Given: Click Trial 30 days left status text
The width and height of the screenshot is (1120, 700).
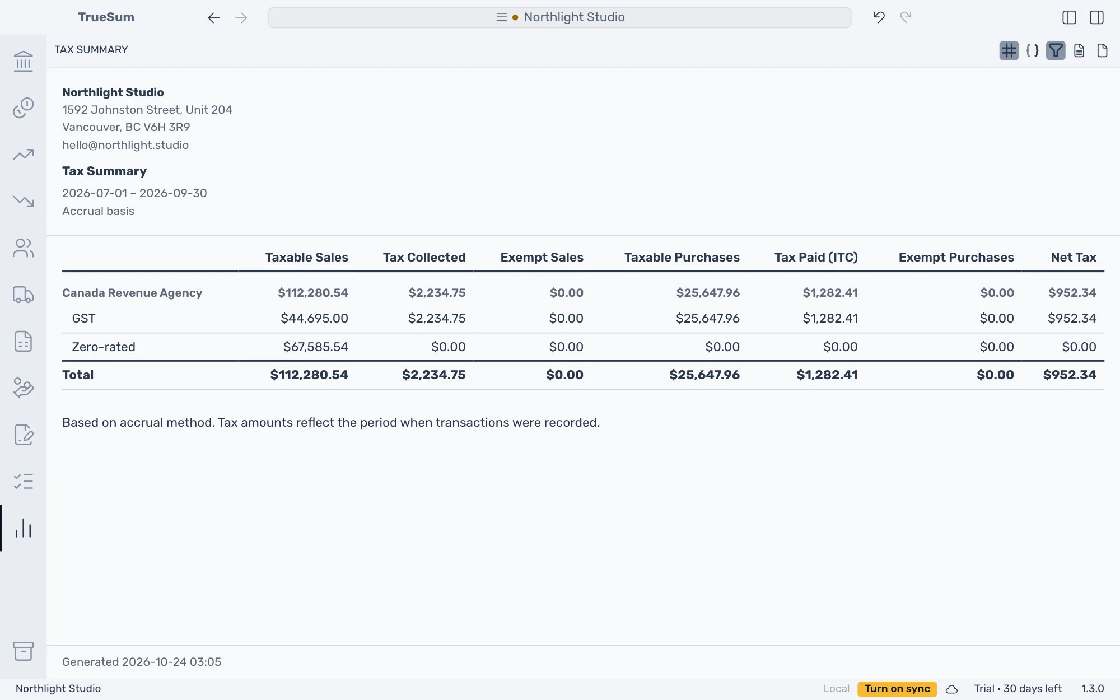Looking at the screenshot, I should [x=1018, y=689].
